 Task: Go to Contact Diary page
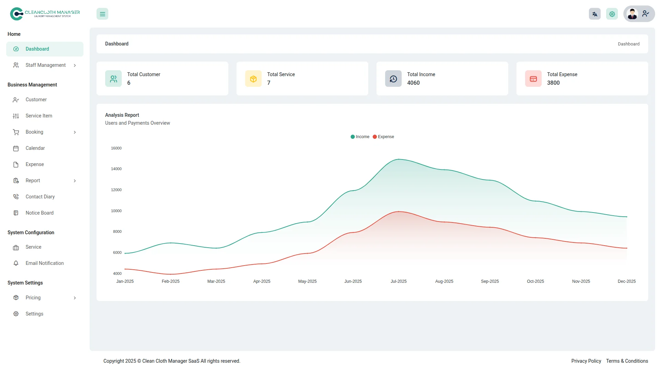coord(40,197)
